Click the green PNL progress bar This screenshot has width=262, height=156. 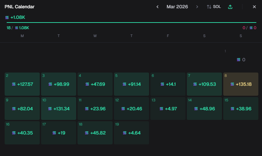[x=131, y=23]
